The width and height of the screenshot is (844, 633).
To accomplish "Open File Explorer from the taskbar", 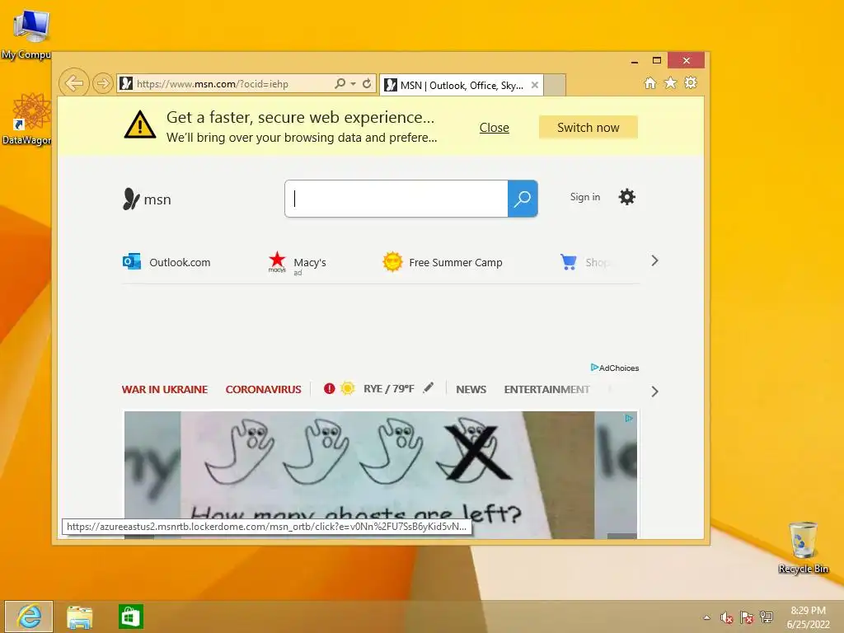I will pos(80,617).
